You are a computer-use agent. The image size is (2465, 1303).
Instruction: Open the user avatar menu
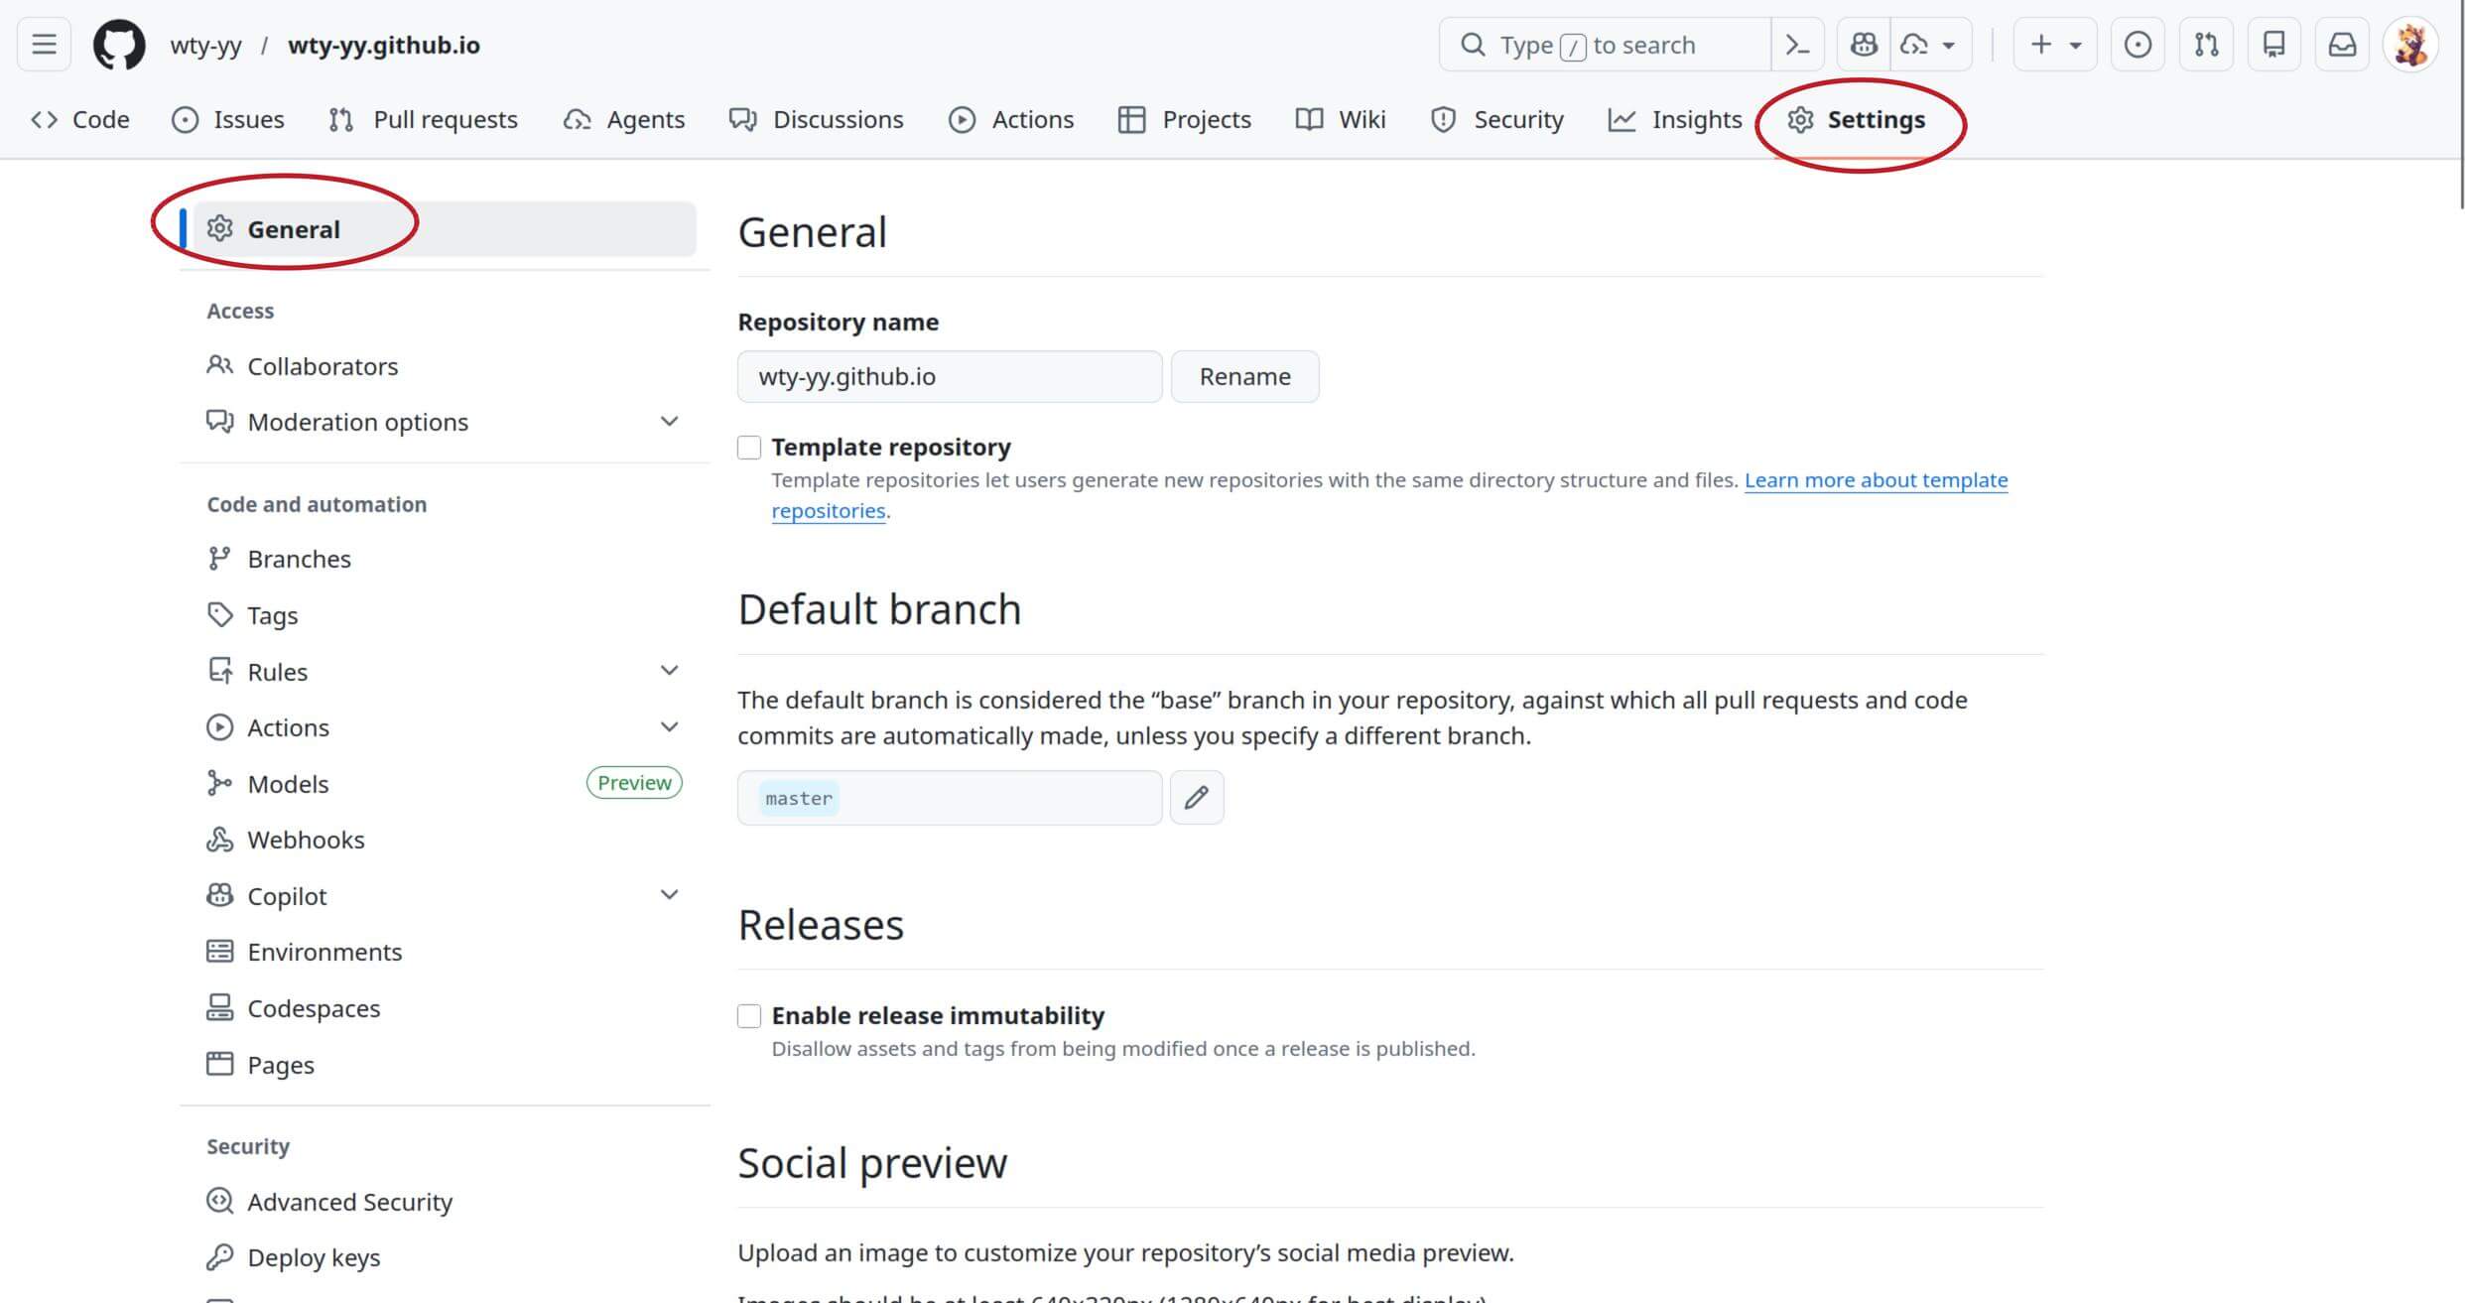coord(2410,45)
